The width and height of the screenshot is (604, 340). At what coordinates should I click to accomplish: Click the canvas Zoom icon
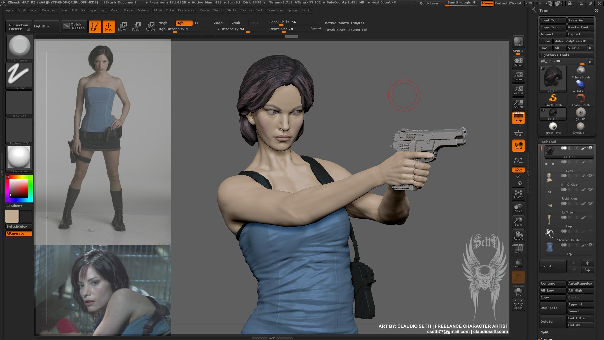(x=518, y=76)
